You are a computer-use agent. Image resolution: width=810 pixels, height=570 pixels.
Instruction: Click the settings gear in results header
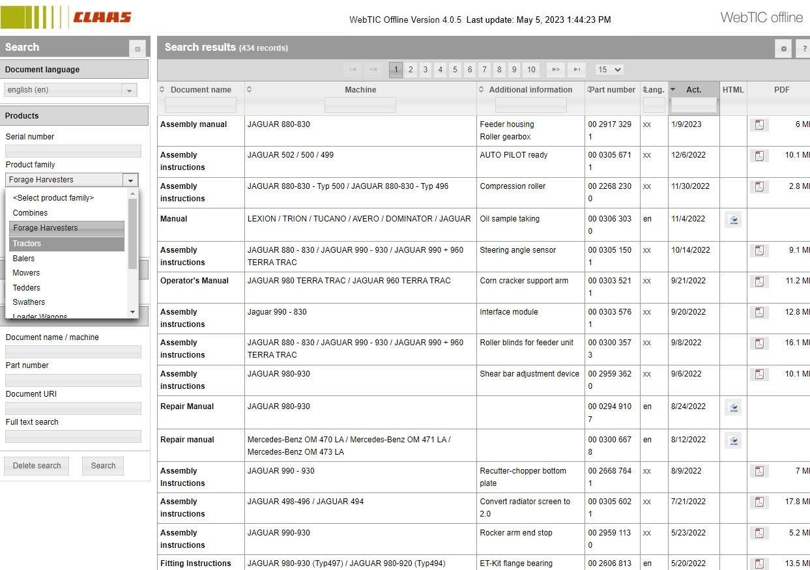pos(783,48)
